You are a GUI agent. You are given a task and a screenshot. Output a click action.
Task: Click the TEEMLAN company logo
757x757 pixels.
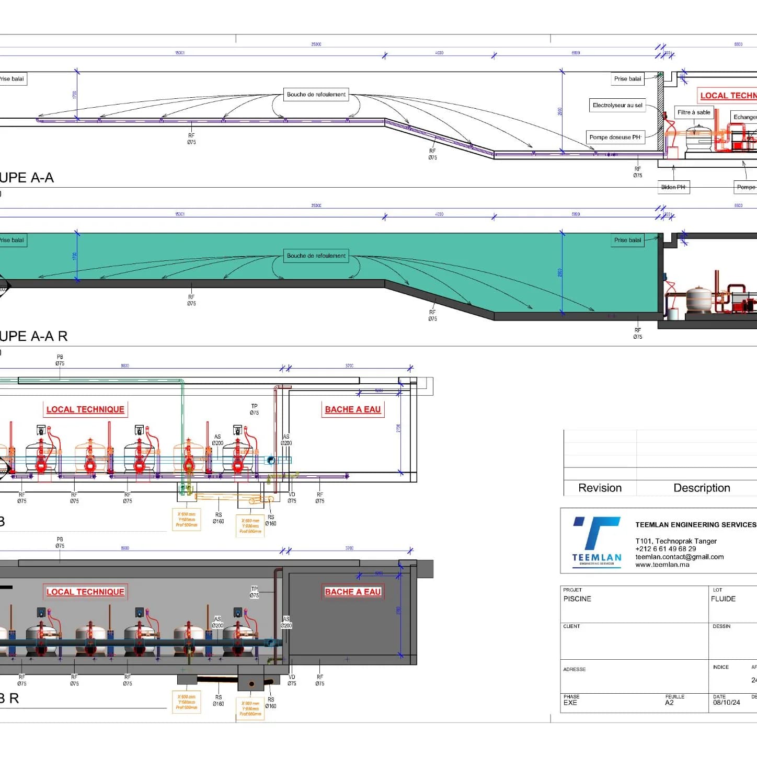597,541
